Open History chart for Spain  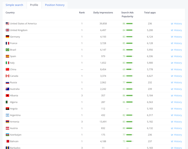click(176, 56)
